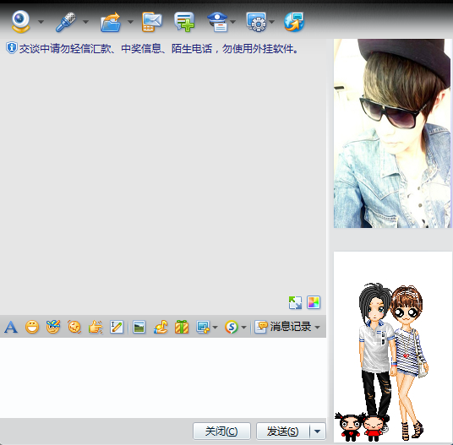Open send options arrow next to 发送
Screen dimensions: 453x445
[x=318, y=431]
